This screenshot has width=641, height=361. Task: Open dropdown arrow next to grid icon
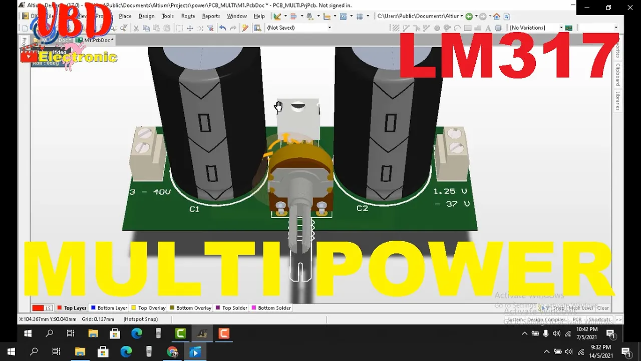click(x=368, y=16)
